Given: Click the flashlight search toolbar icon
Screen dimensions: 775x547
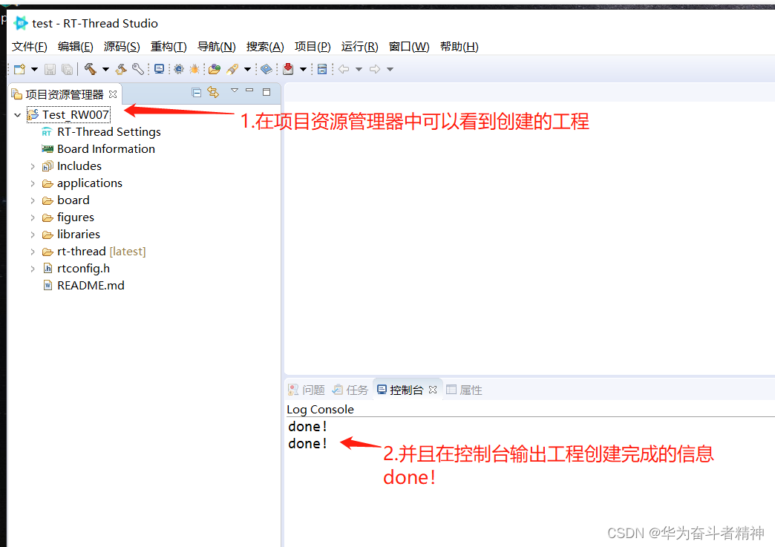Looking at the screenshot, I should coord(232,69).
